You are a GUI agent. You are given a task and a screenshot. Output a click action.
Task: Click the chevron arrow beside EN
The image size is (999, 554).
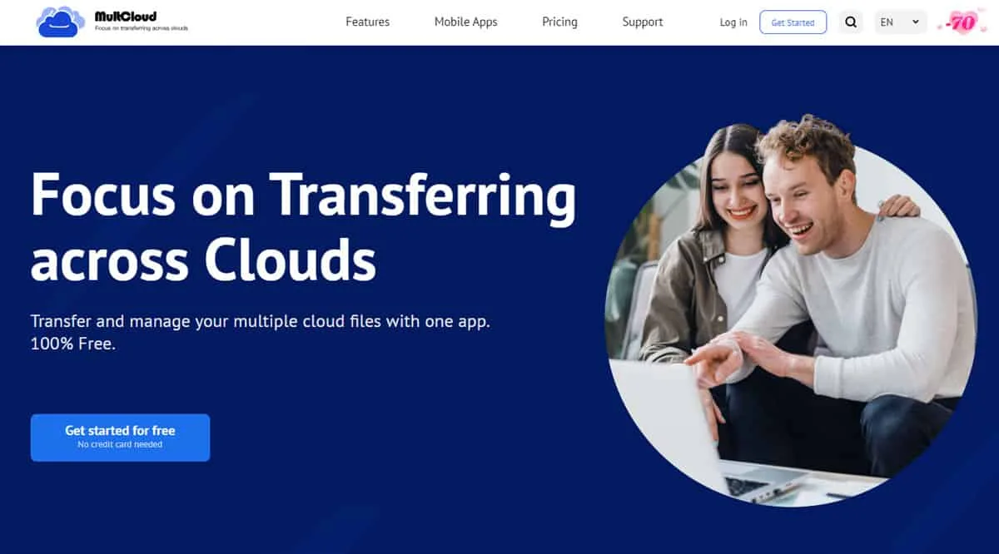tap(916, 22)
